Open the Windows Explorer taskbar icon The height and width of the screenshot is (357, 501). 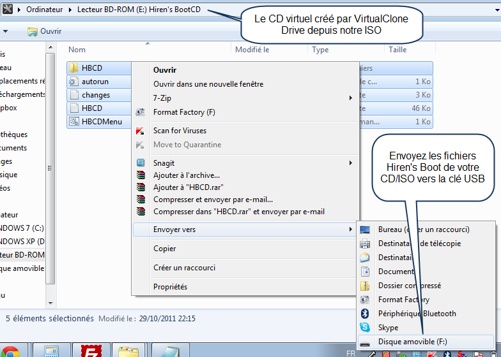click(128, 351)
